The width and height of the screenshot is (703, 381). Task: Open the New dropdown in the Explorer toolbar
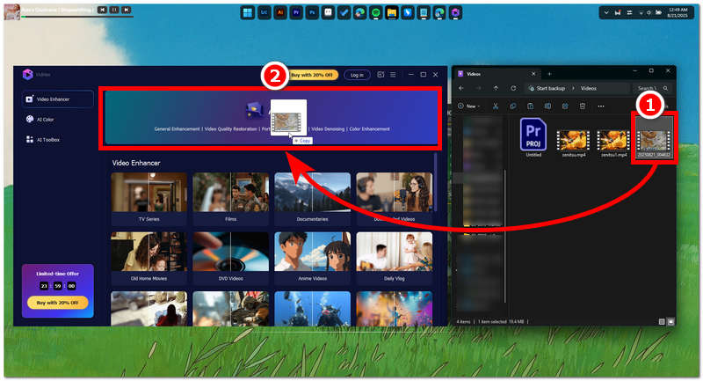pyautogui.click(x=469, y=106)
